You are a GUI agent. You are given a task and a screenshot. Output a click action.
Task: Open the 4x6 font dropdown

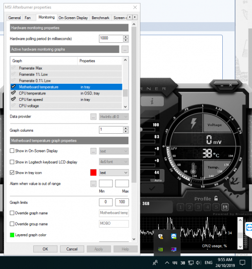pyautogui.click(x=114, y=162)
